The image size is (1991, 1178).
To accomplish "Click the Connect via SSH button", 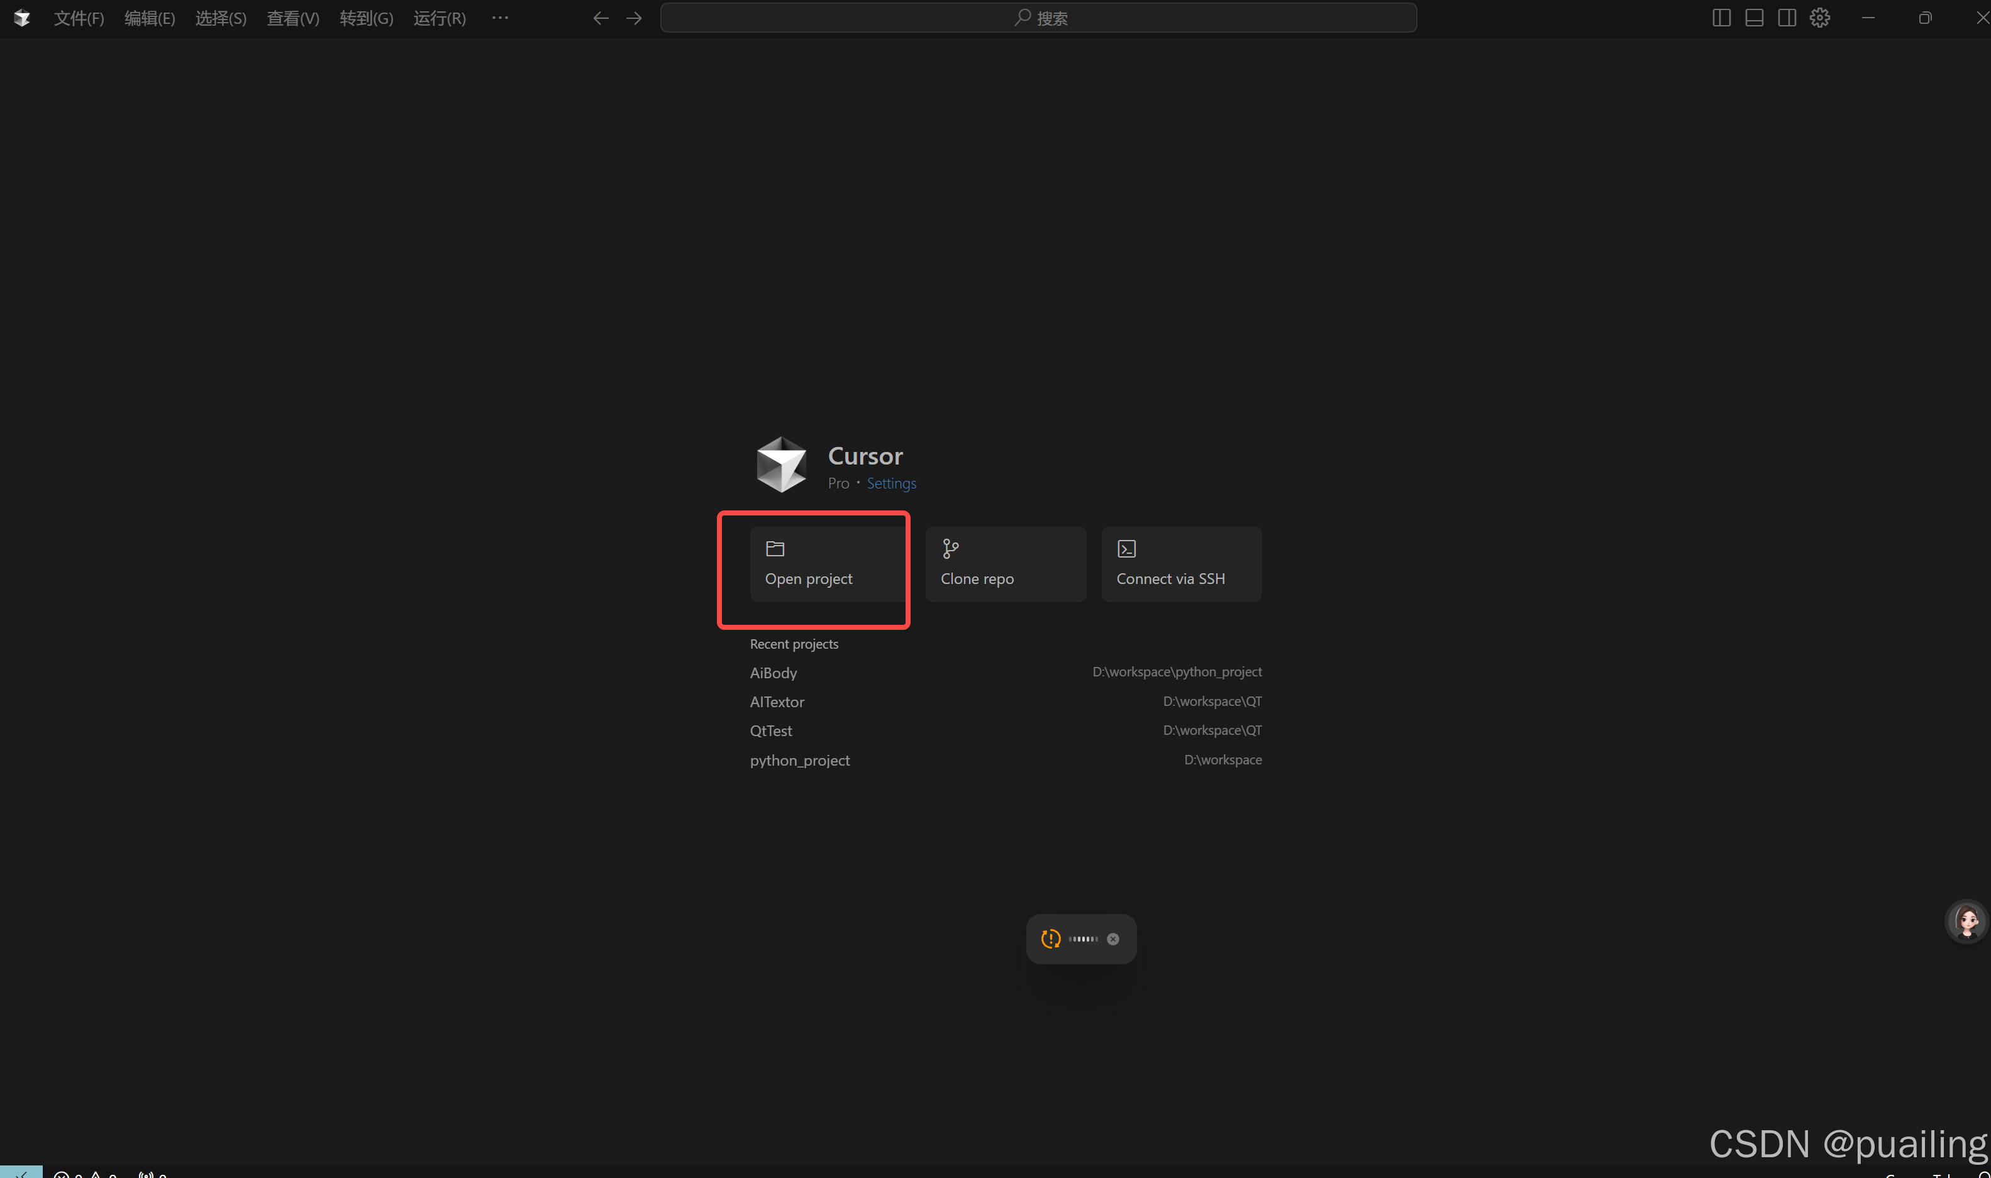I will 1181,564.
